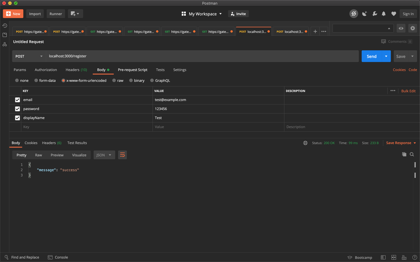Click the empty Key input cell

(87, 127)
